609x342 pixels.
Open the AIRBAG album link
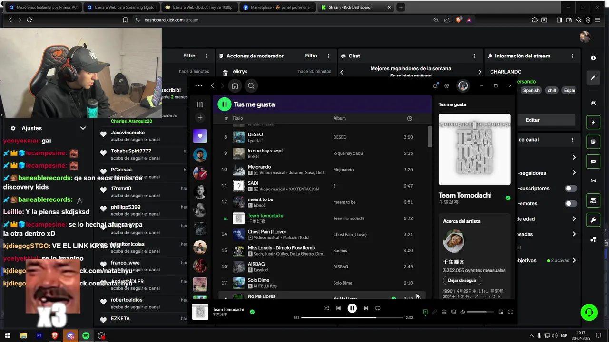click(x=341, y=267)
